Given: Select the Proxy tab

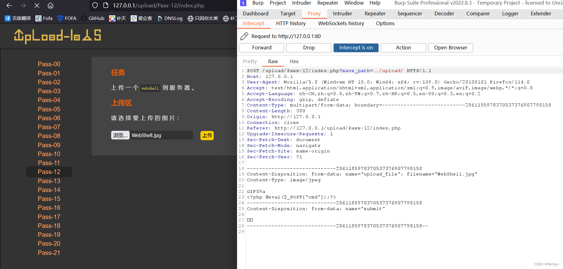Looking at the screenshot, I should [x=314, y=13].
